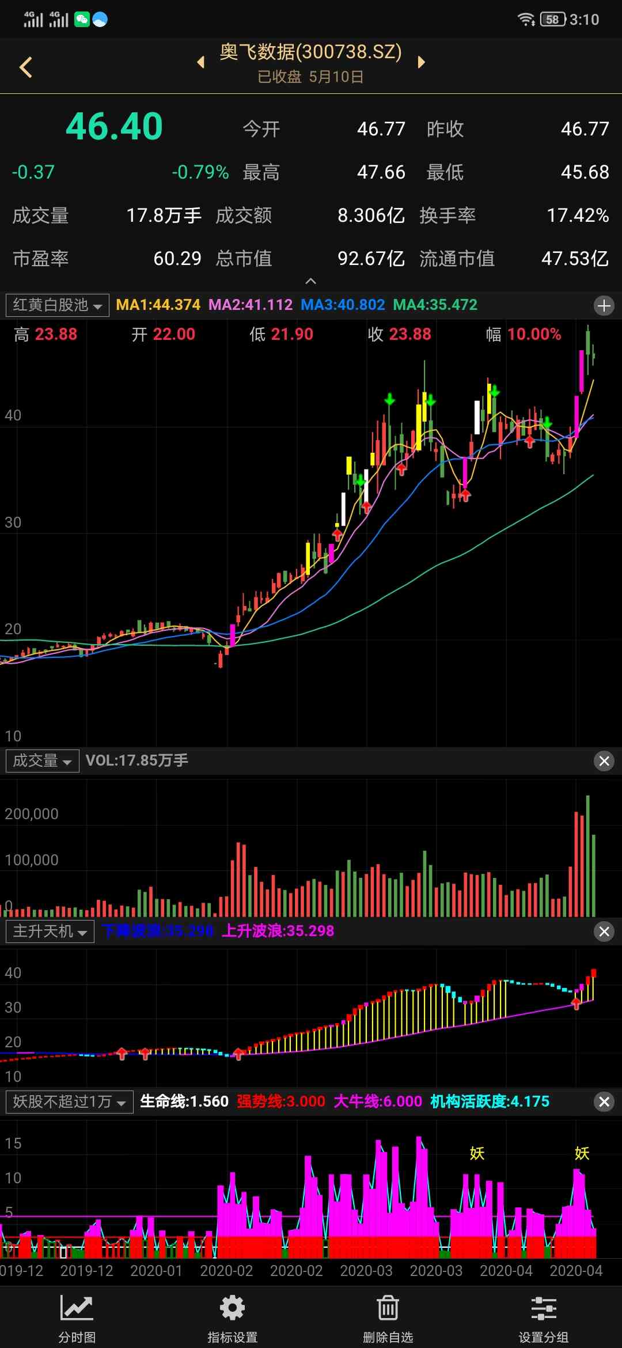
Task: Tap the 最高 47.66 value
Action: pos(381,172)
